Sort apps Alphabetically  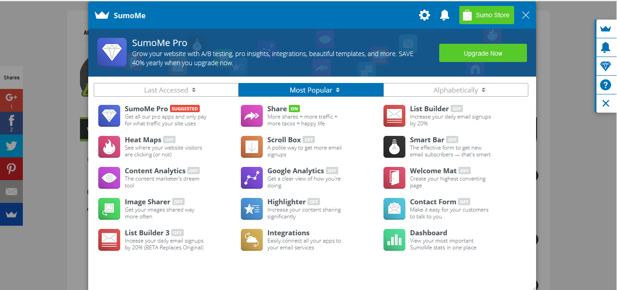(x=456, y=90)
